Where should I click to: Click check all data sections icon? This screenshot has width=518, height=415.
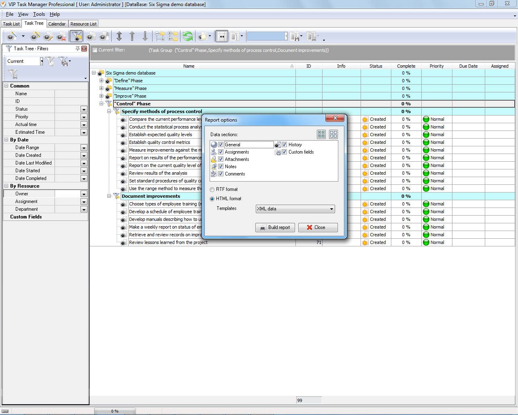tap(321, 134)
